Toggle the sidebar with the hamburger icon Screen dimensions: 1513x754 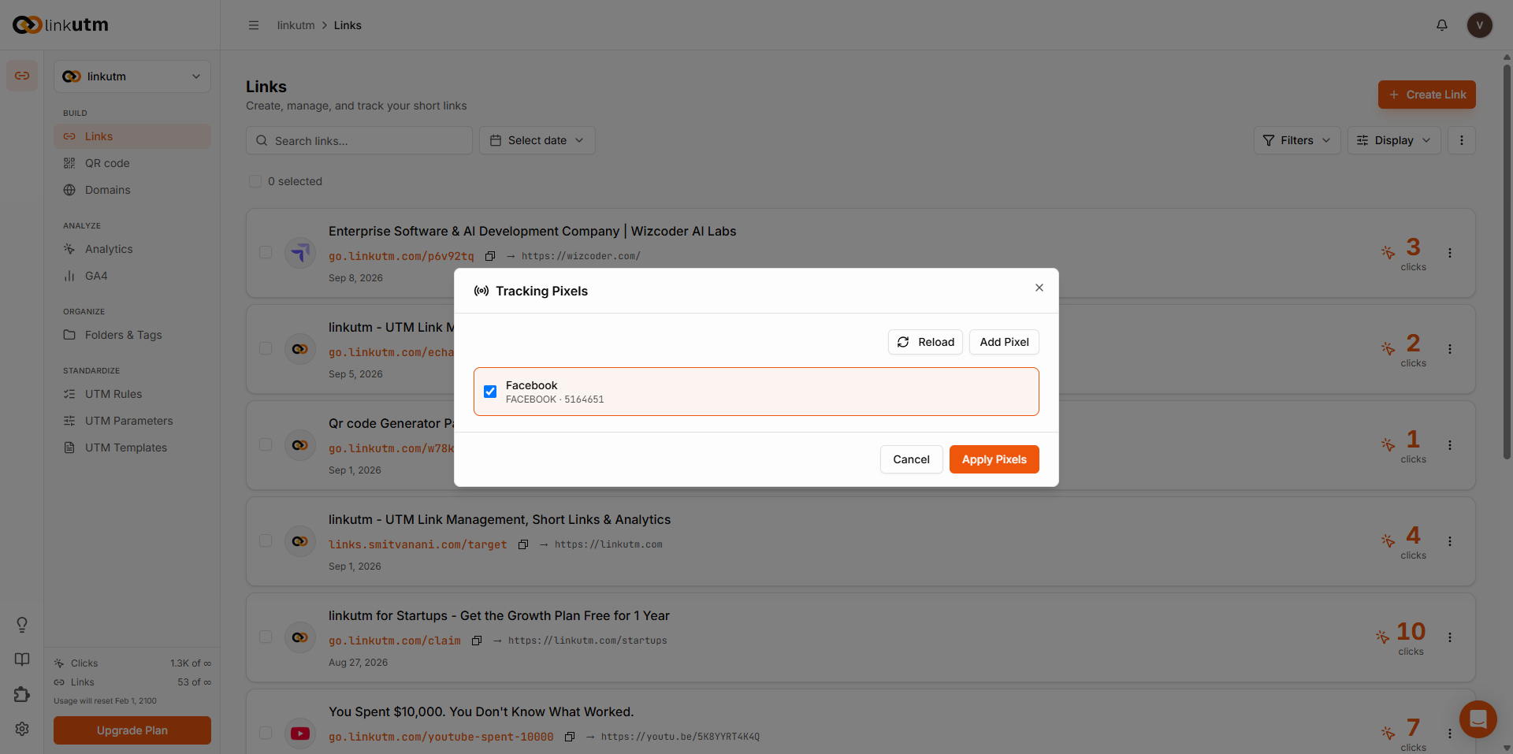[x=254, y=25]
